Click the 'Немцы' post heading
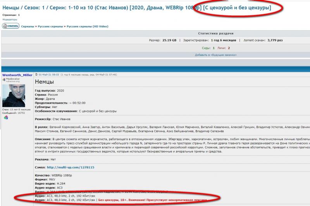Image resolution: width=310 pixels, height=206 pixels. [x=44, y=82]
